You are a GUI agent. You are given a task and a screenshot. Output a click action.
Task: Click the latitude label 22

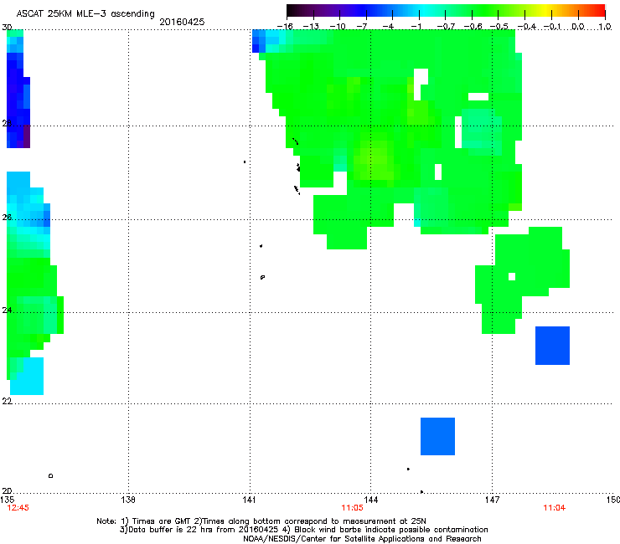coord(7,401)
